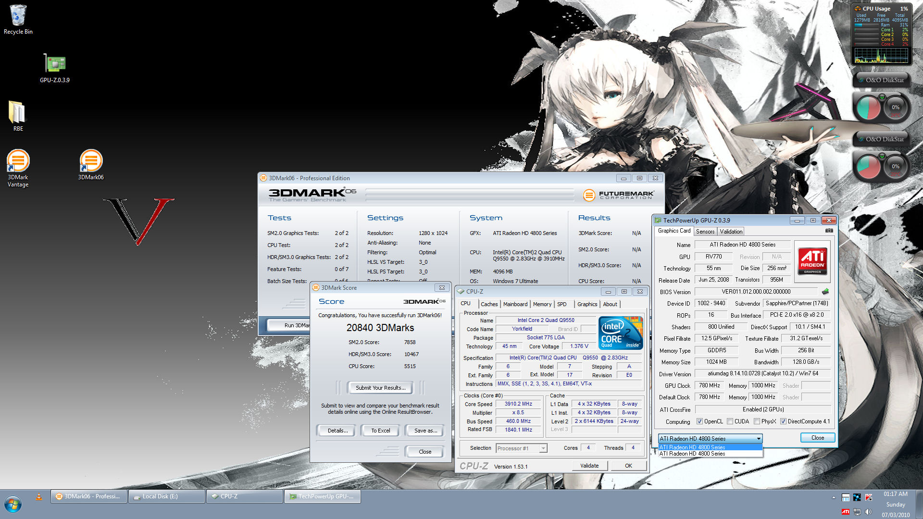The height and width of the screenshot is (519, 923).
Task: Click To Excel button
Action: coord(380,431)
